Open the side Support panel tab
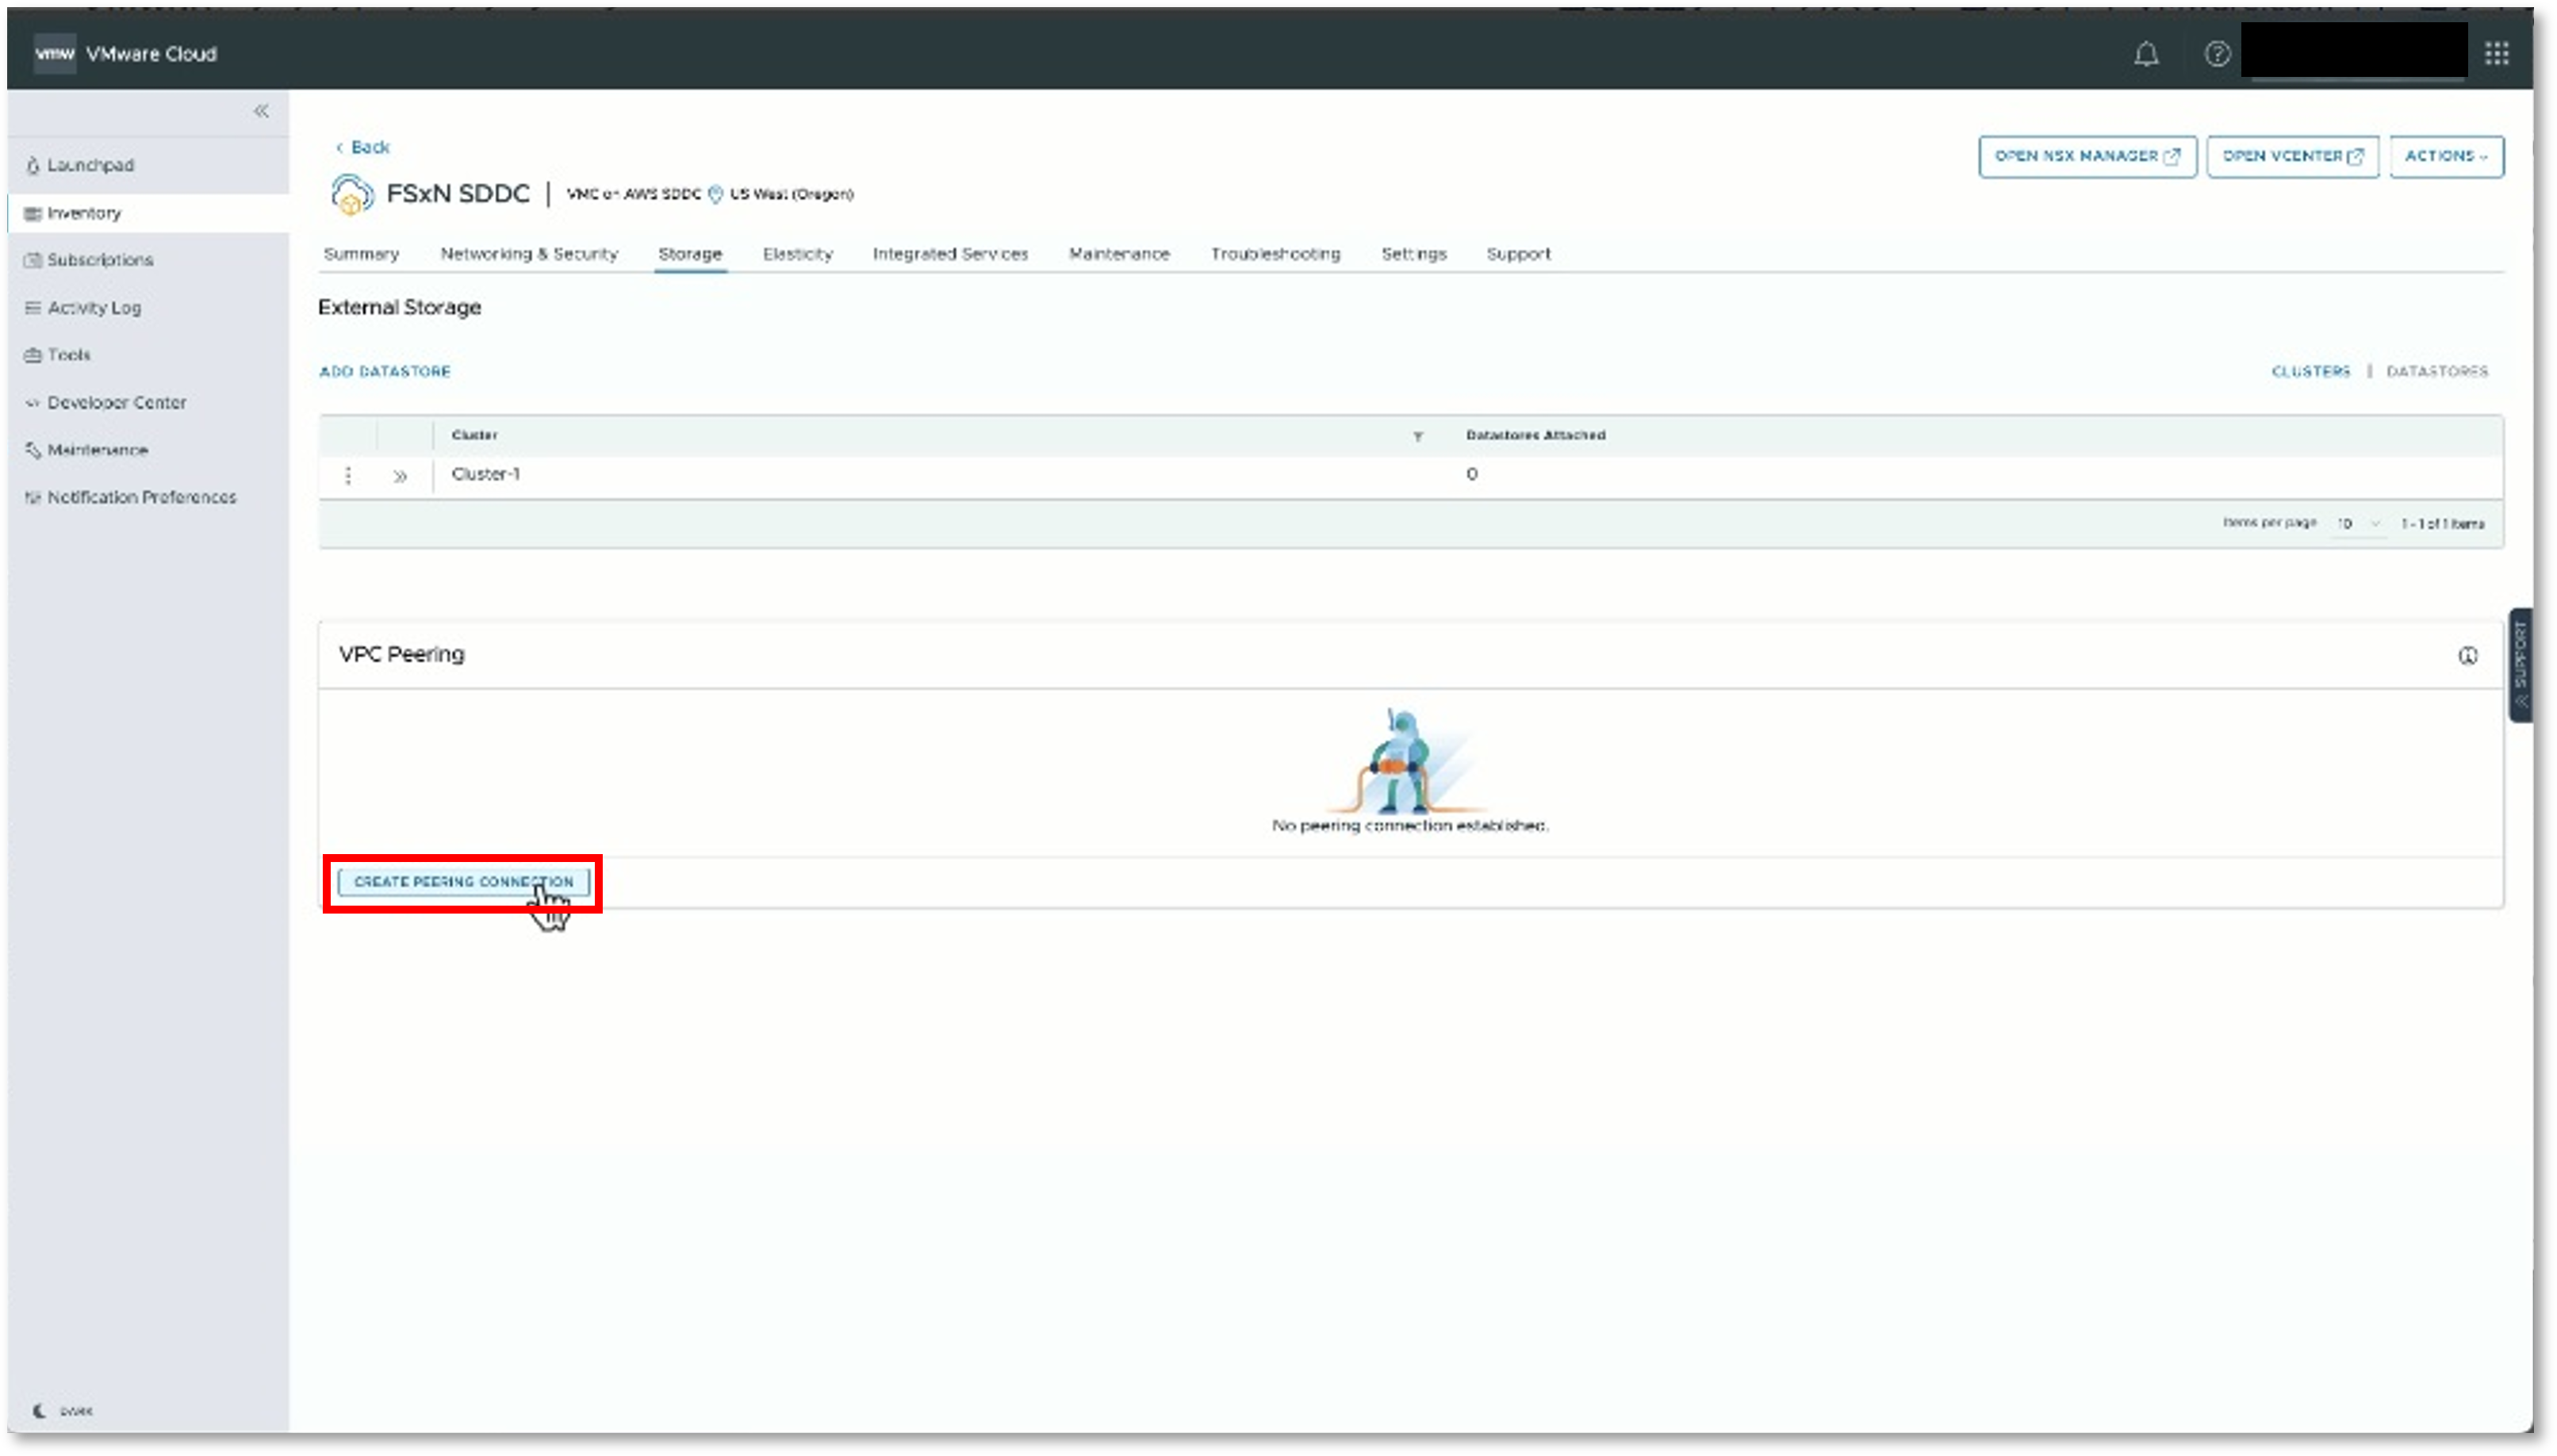The height and width of the screenshot is (1456, 2557). 2520,665
